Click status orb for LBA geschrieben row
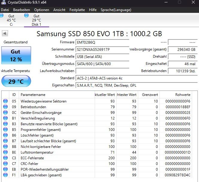The width and height of the screenshot is (199, 182). tap(5, 175)
